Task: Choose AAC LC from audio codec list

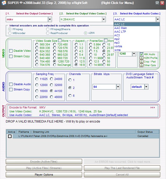Action: (x=137, y=24)
